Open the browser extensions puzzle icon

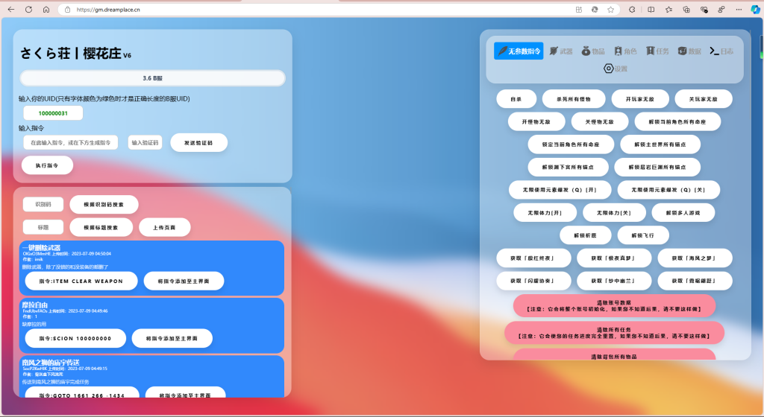pyautogui.click(x=632, y=9)
